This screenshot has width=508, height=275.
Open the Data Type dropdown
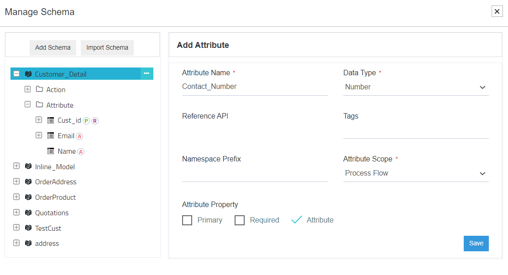[x=415, y=87]
